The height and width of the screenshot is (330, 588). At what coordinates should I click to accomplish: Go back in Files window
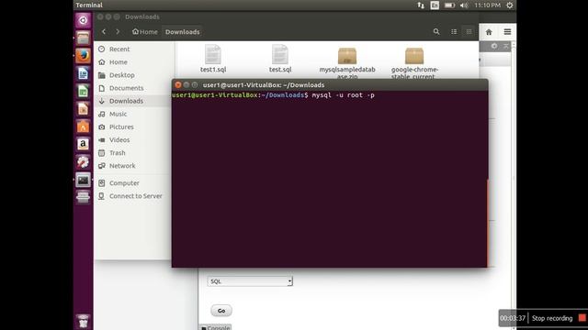pyautogui.click(x=104, y=32)
